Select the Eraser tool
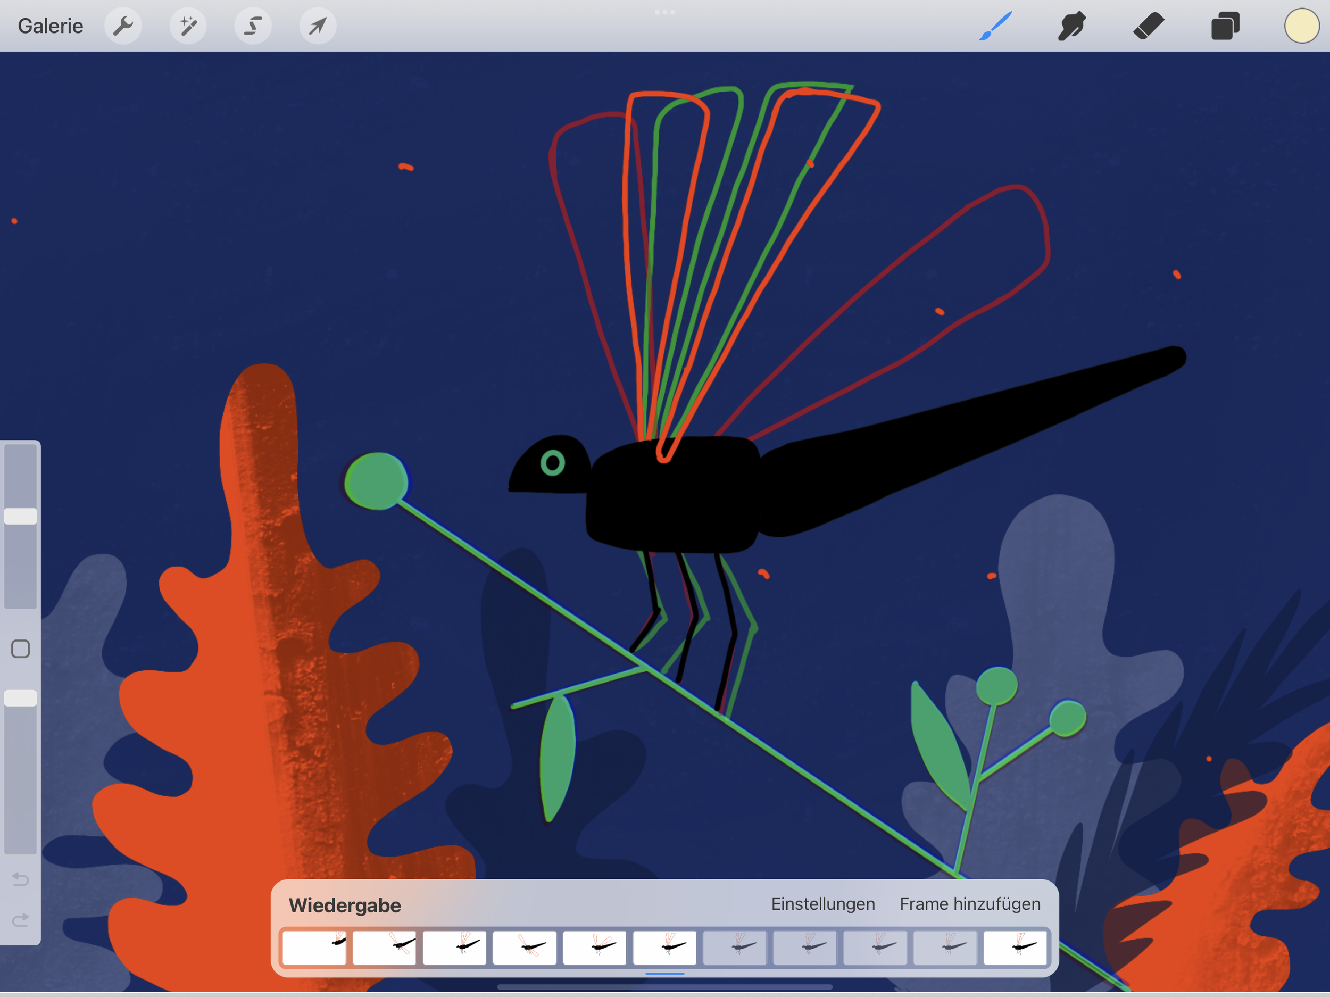This screenshot has height=997, width=1330. pos(1149,26)
